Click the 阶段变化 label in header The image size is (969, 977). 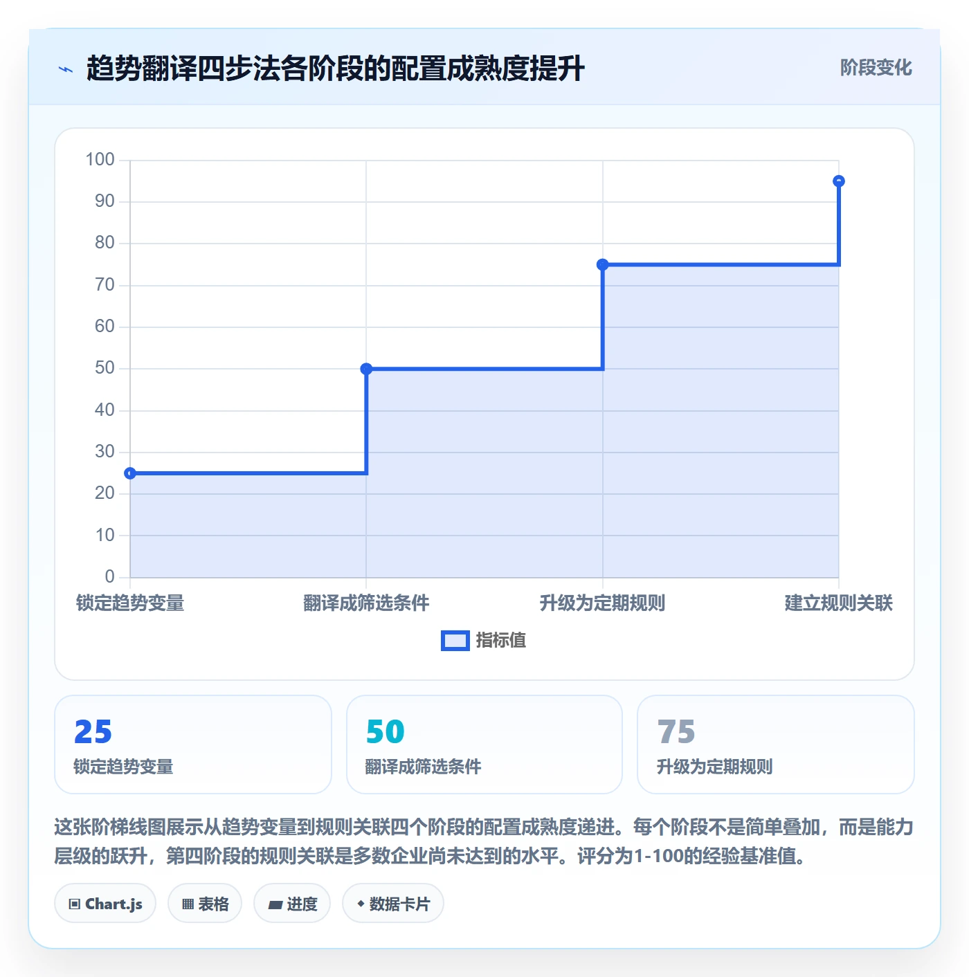point(876,68)
